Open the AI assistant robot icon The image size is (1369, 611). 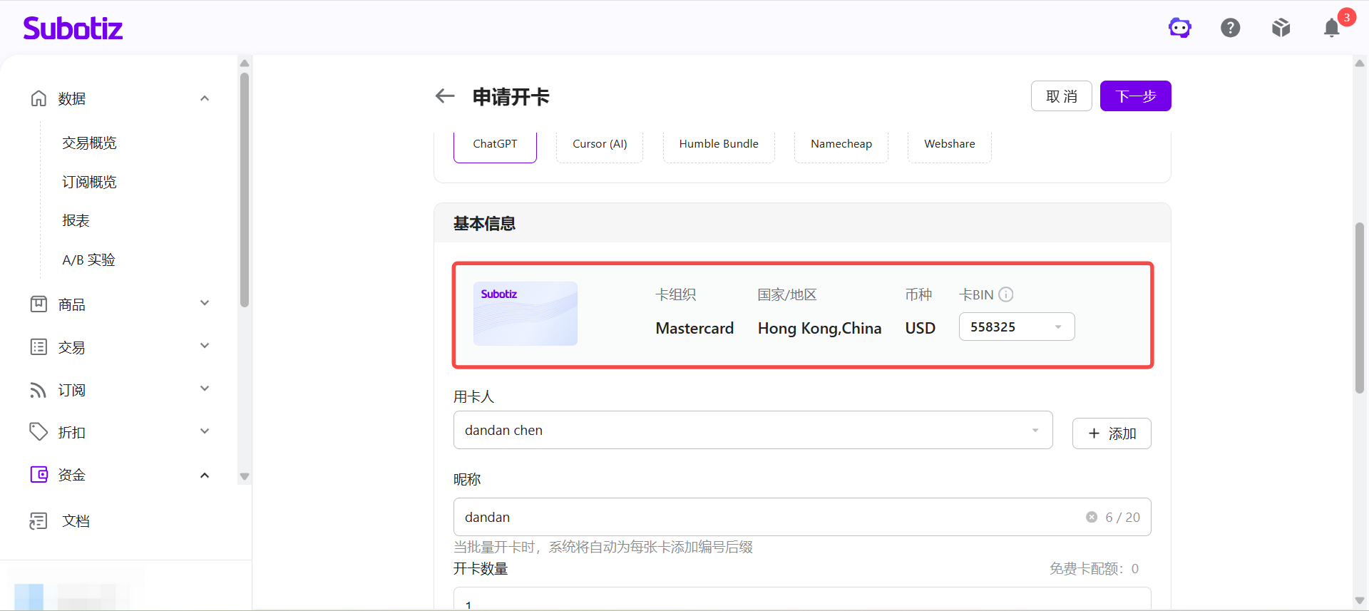click(1180, 28)
